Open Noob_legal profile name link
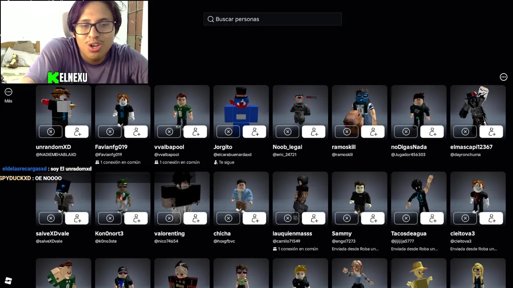 pyautogui.click(x=287, y=147)
